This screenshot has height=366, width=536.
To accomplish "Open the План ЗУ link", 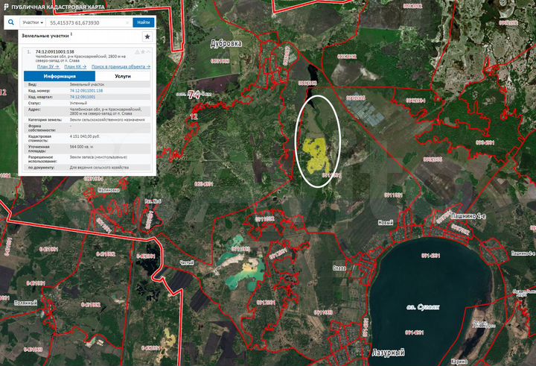I will pos(48,66).
